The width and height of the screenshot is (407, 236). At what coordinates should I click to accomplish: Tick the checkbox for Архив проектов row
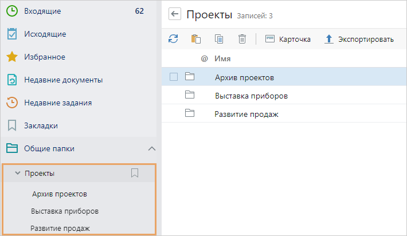(174, 77)
